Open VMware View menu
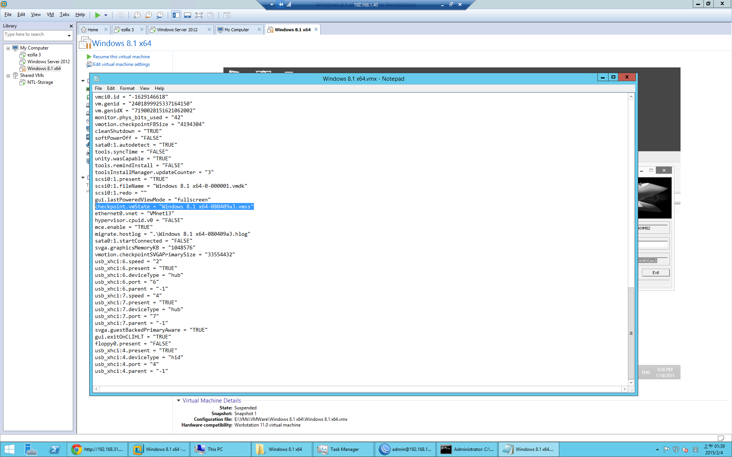 36,14
